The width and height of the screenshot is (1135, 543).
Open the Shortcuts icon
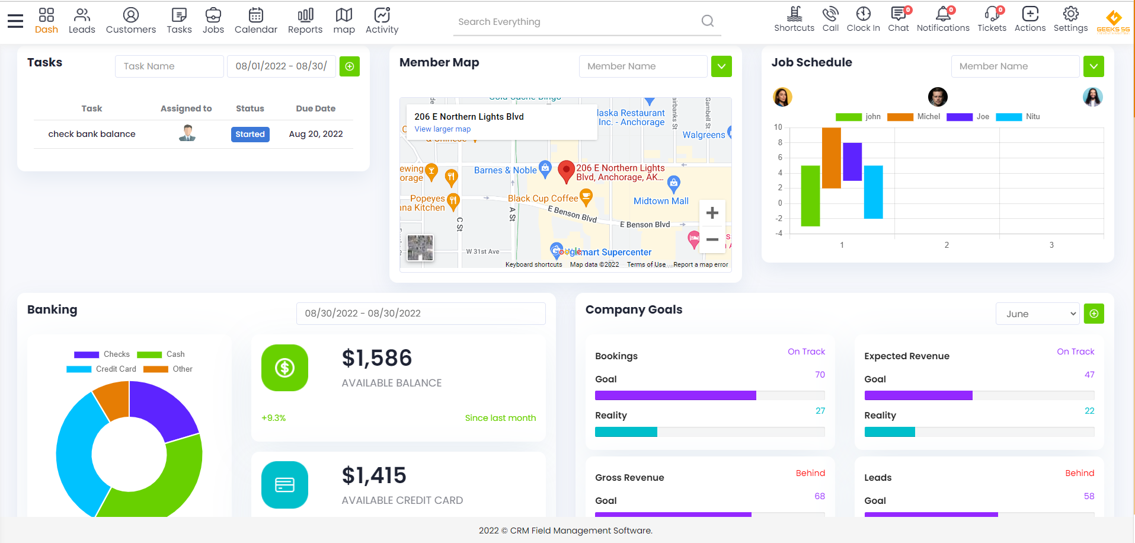tap(793, 21)
